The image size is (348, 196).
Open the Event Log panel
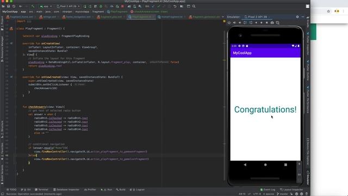click(x=268, y=189)
